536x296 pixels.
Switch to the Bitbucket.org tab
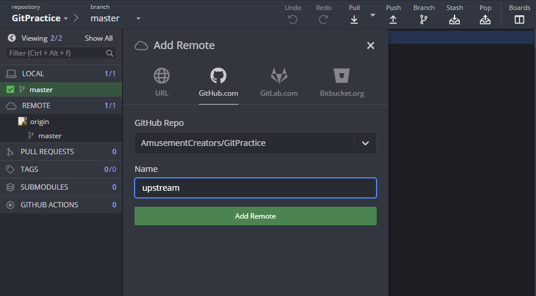pos(342,83)
